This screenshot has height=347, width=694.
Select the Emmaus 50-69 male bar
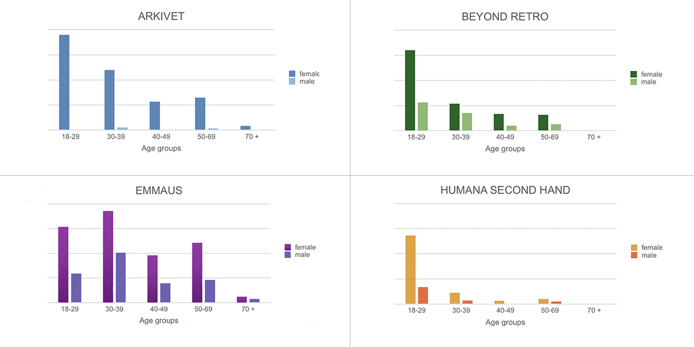point(210,291)
